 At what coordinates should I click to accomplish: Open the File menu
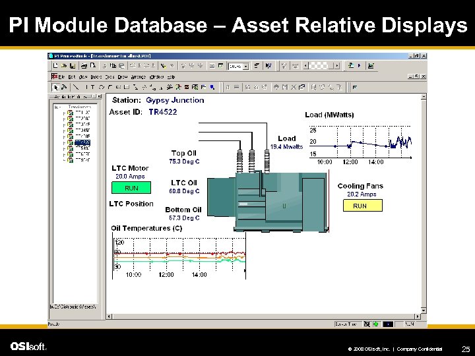tap(61, 77)
